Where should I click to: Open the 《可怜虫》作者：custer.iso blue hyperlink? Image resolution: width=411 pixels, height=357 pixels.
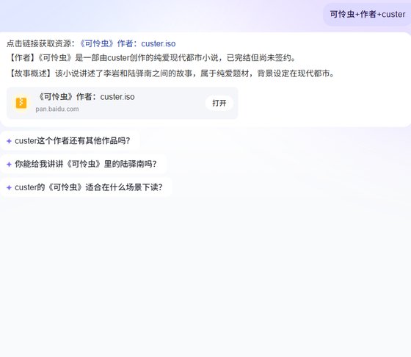tap(127, 43)
